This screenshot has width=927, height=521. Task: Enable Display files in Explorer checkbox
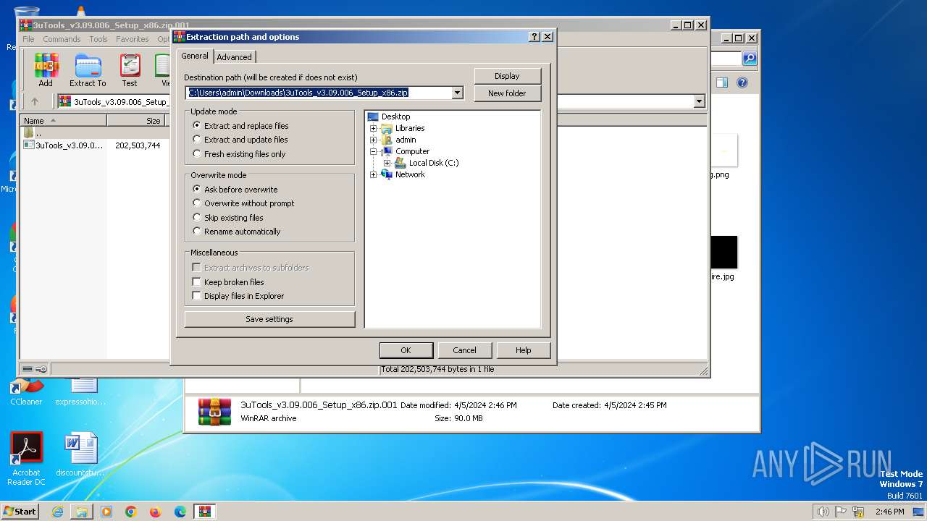pyautogui.click(x=196, y=296)
